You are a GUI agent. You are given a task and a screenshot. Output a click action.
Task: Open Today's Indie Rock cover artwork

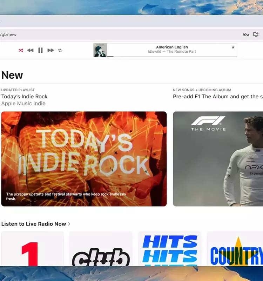(84, 159)
